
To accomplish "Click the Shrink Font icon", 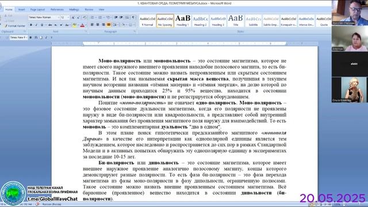I will [x=78, y=17].
